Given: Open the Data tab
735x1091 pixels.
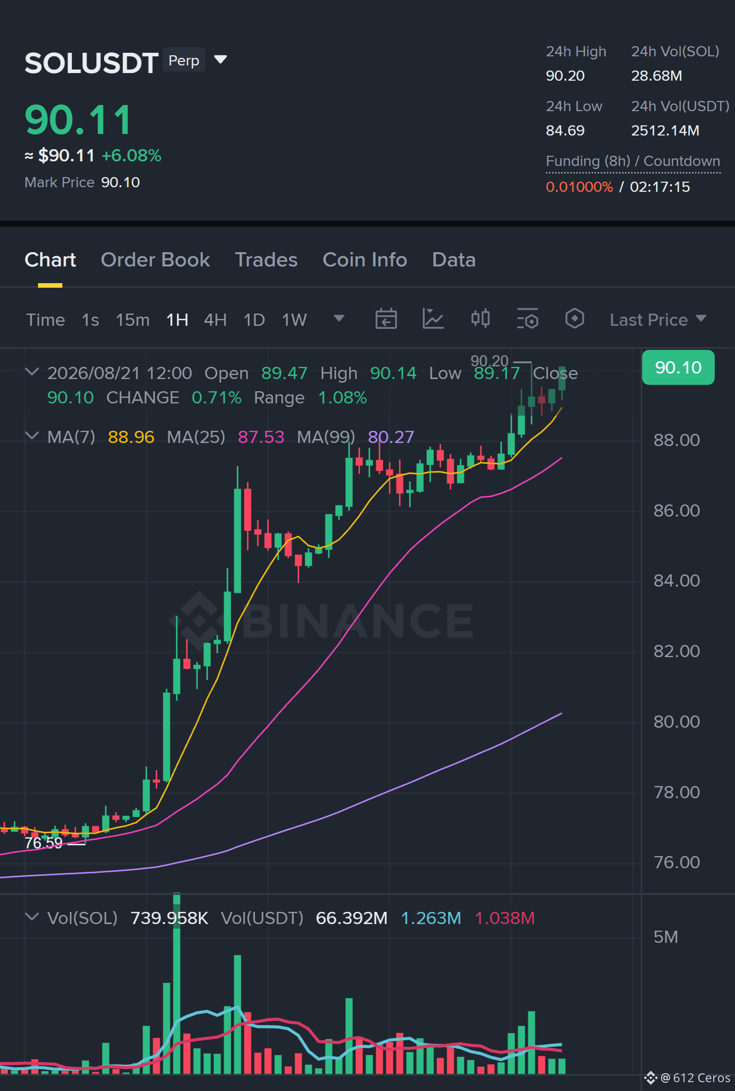Looking at the screenshot, I should pos(454,260).
